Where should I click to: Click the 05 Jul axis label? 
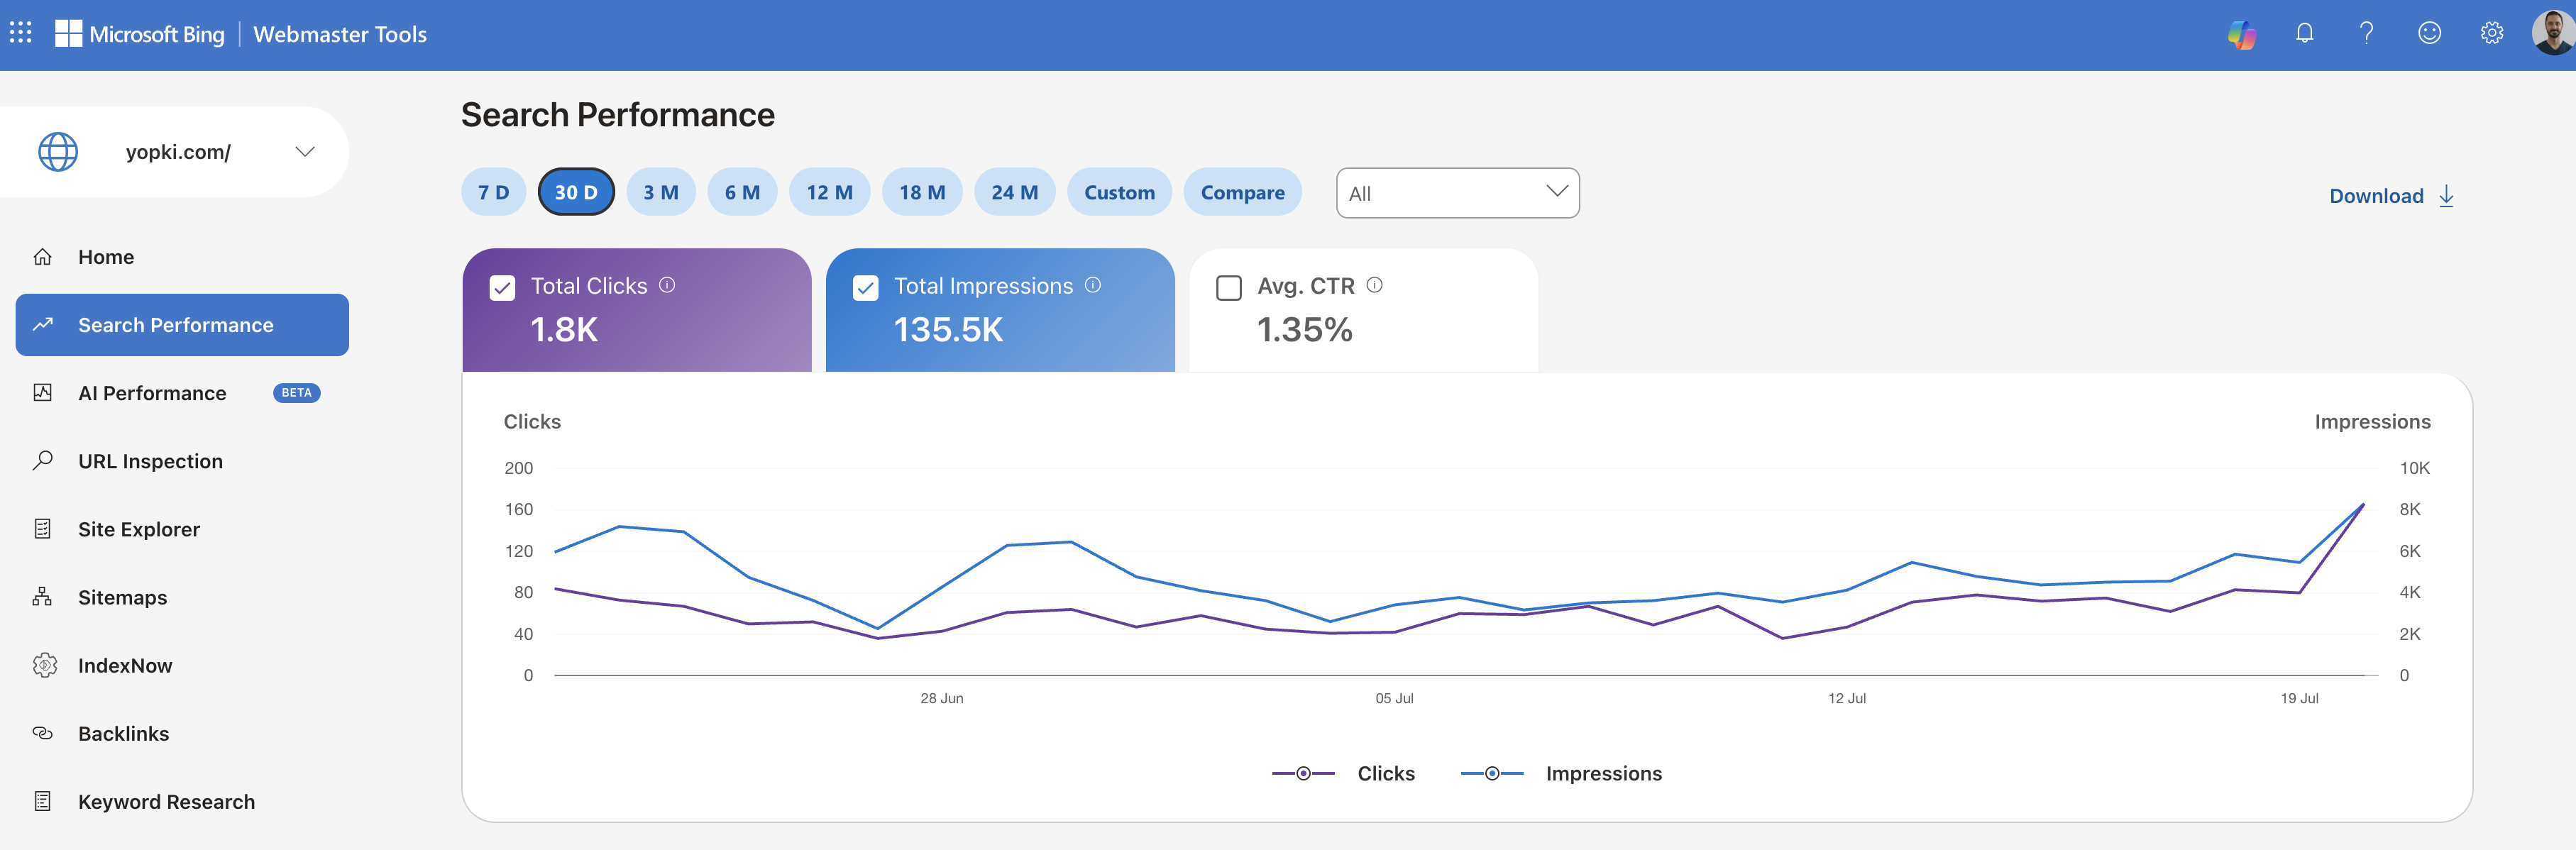(1394, 698)
